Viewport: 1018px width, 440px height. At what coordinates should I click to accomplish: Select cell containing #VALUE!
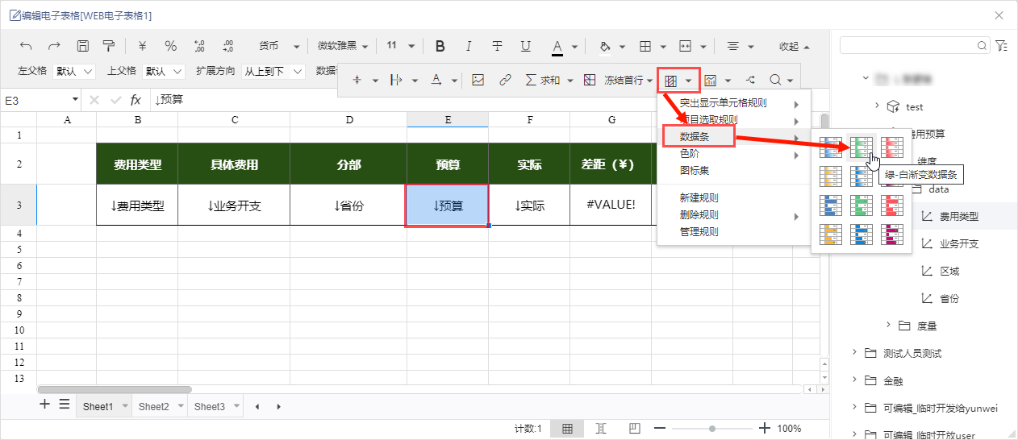click(611, 205)
